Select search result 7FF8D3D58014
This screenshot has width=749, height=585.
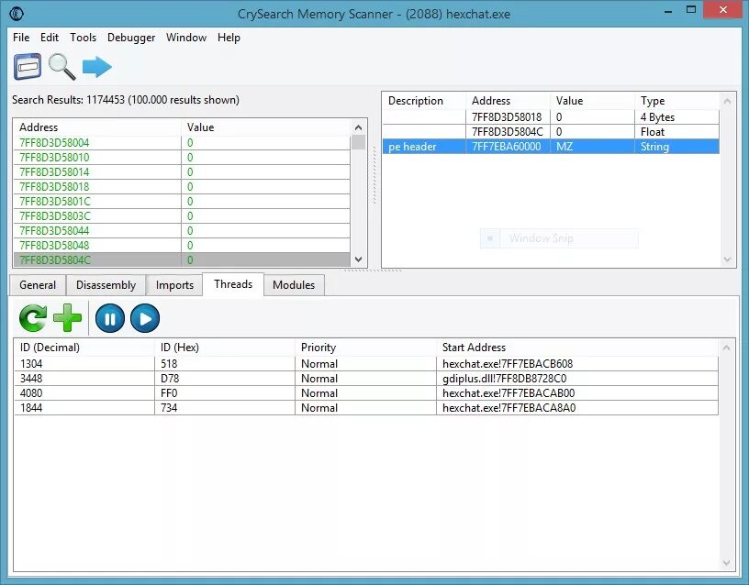pyautogui.click(x=182, y=172)
